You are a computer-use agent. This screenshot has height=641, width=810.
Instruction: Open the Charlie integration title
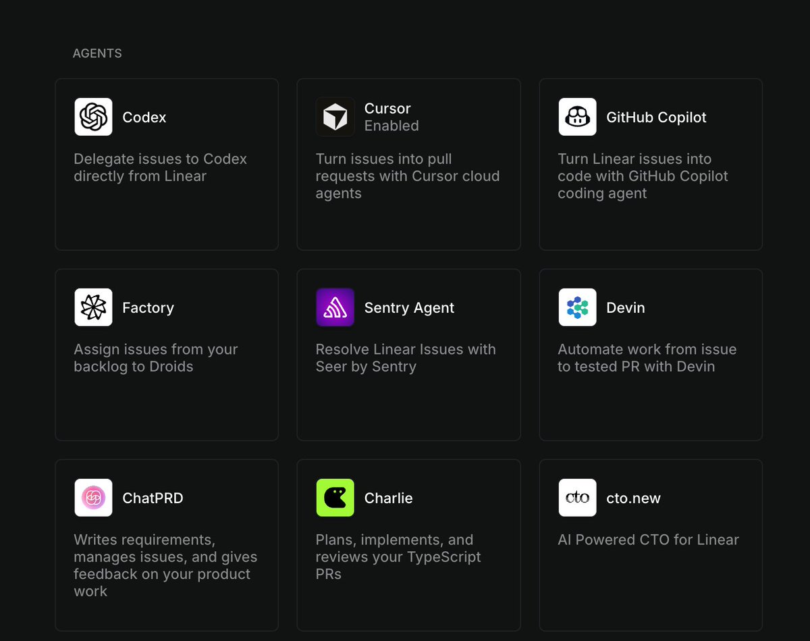tap(388, 498)
